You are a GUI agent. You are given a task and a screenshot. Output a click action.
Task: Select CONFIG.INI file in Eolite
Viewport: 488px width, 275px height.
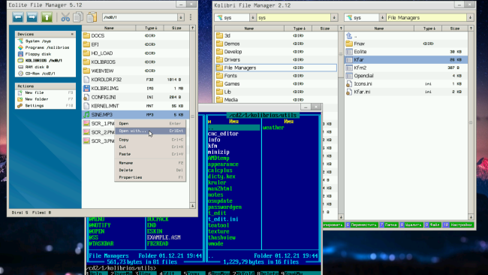pos(136,97)
